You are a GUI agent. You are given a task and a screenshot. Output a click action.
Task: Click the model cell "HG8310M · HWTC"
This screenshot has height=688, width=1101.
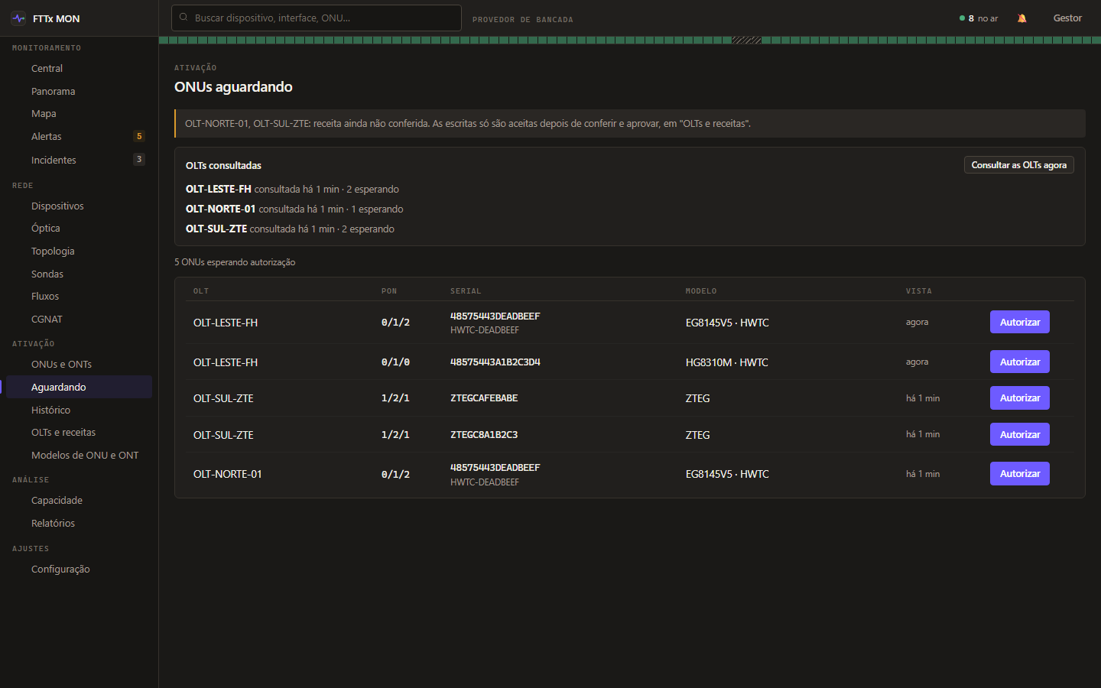(727, 362)
